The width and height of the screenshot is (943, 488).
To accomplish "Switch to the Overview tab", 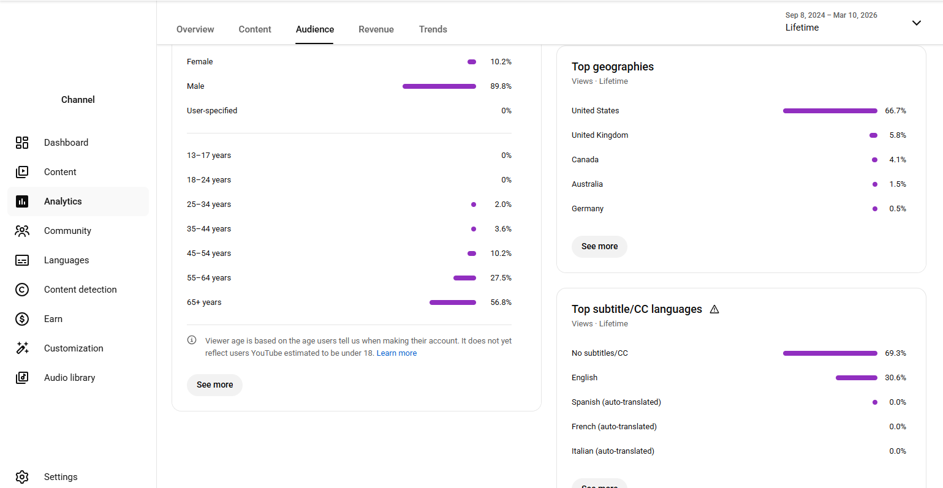I will point(195,29).
